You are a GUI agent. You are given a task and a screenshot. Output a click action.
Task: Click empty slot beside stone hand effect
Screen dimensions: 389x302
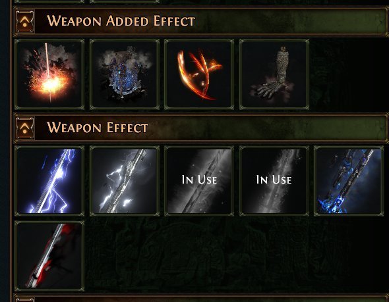[x=349, y=74]
